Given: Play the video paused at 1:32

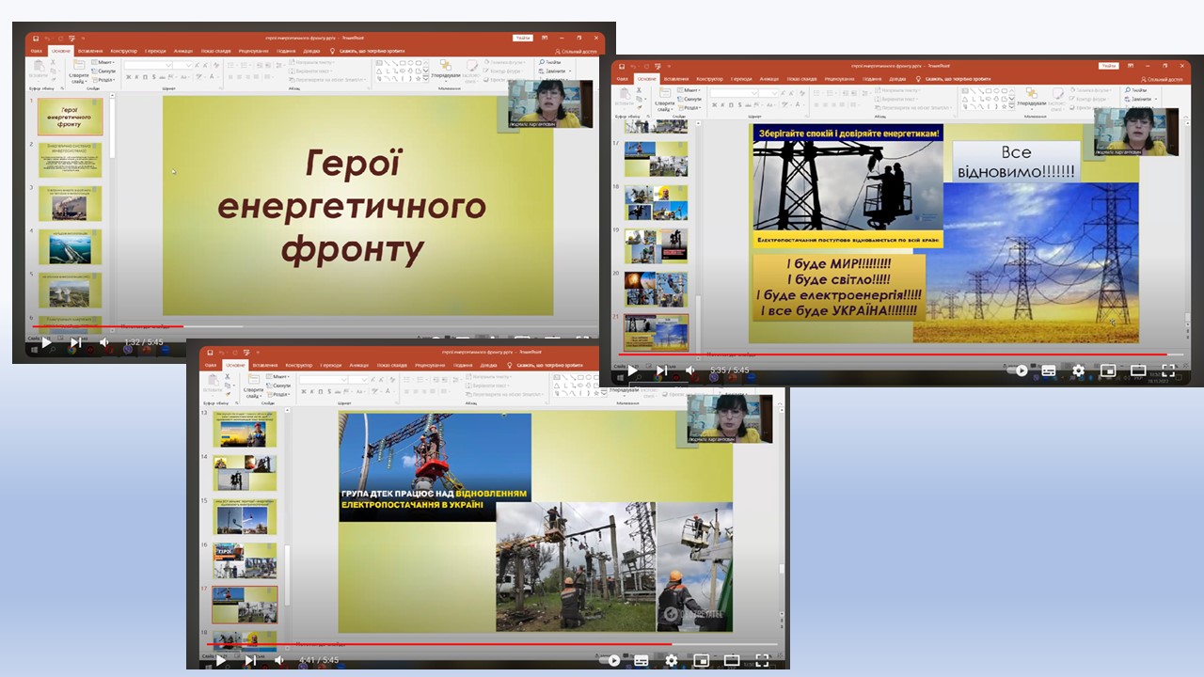Looking at the screenshot, I should click(x=46, y=342).
